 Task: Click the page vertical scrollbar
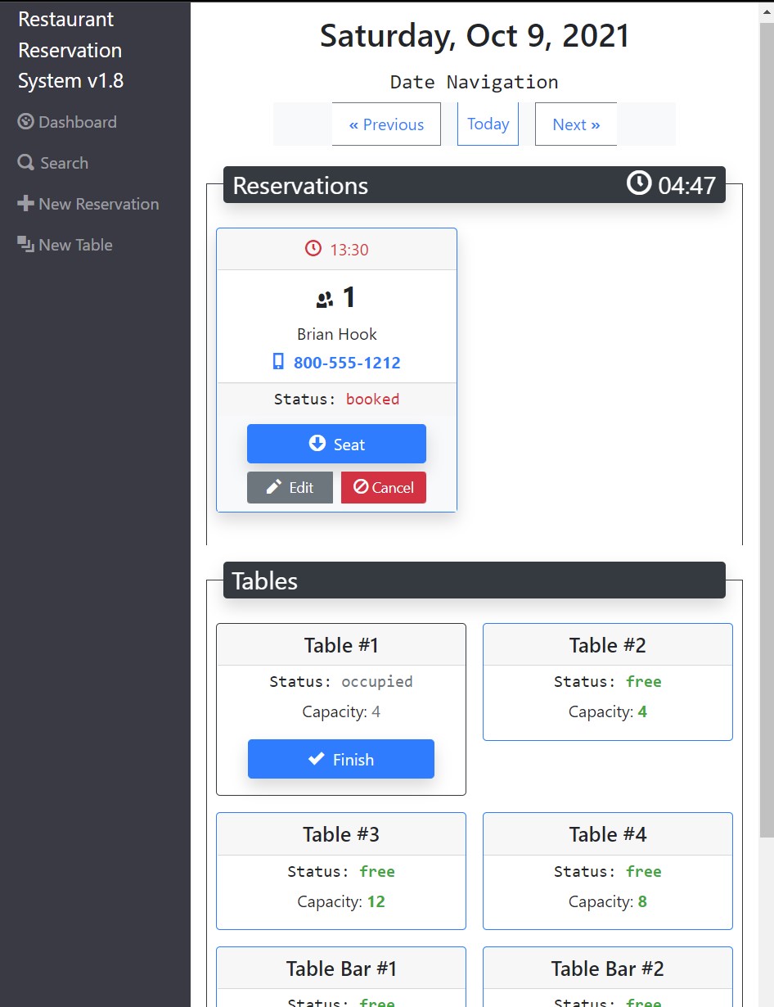coord(767,430)
